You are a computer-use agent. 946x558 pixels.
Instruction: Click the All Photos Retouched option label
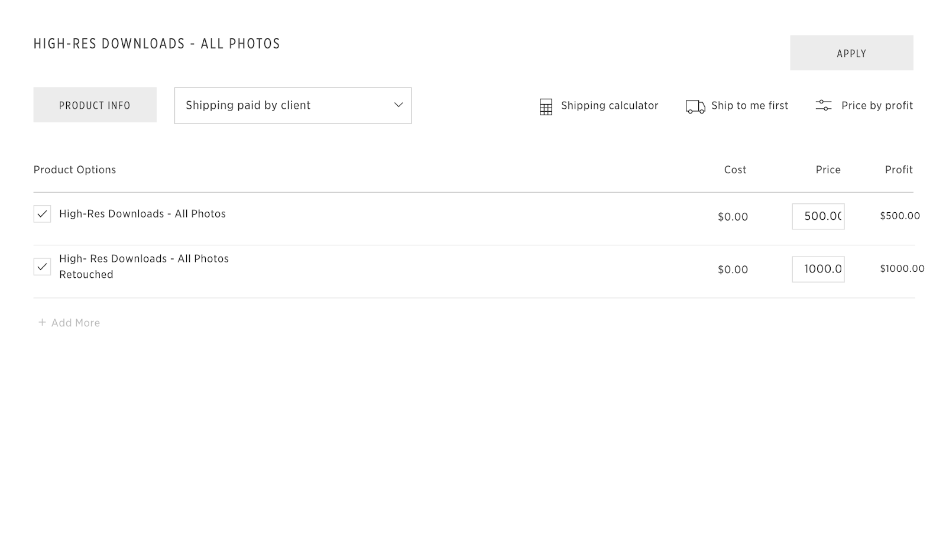coord(144,266)
